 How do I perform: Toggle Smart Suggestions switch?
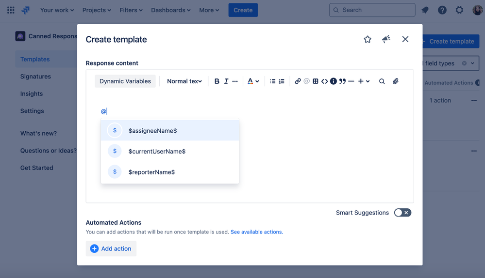pos(402,213)
